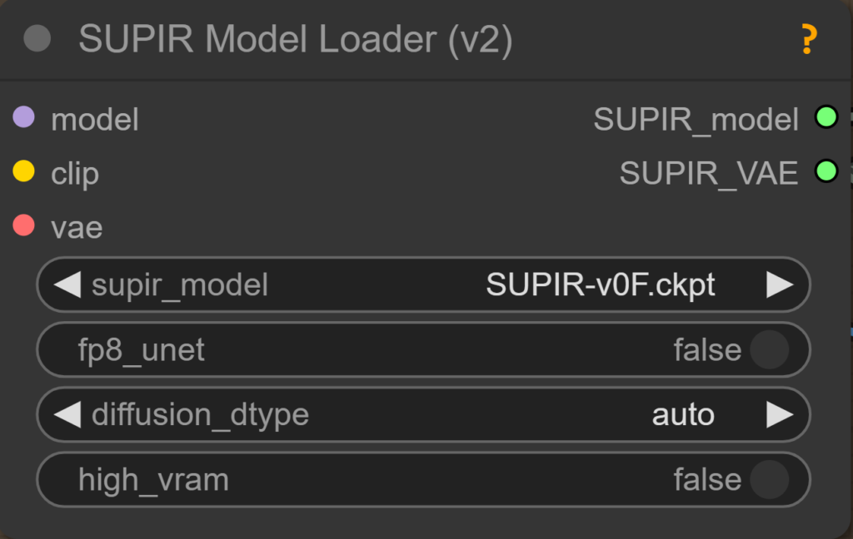
Task: Click the orange question mark help icon
Action: [x=808, y=39]
